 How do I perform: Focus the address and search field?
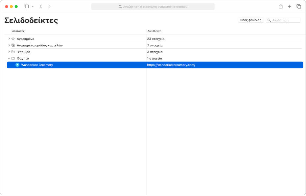(153, 7)
